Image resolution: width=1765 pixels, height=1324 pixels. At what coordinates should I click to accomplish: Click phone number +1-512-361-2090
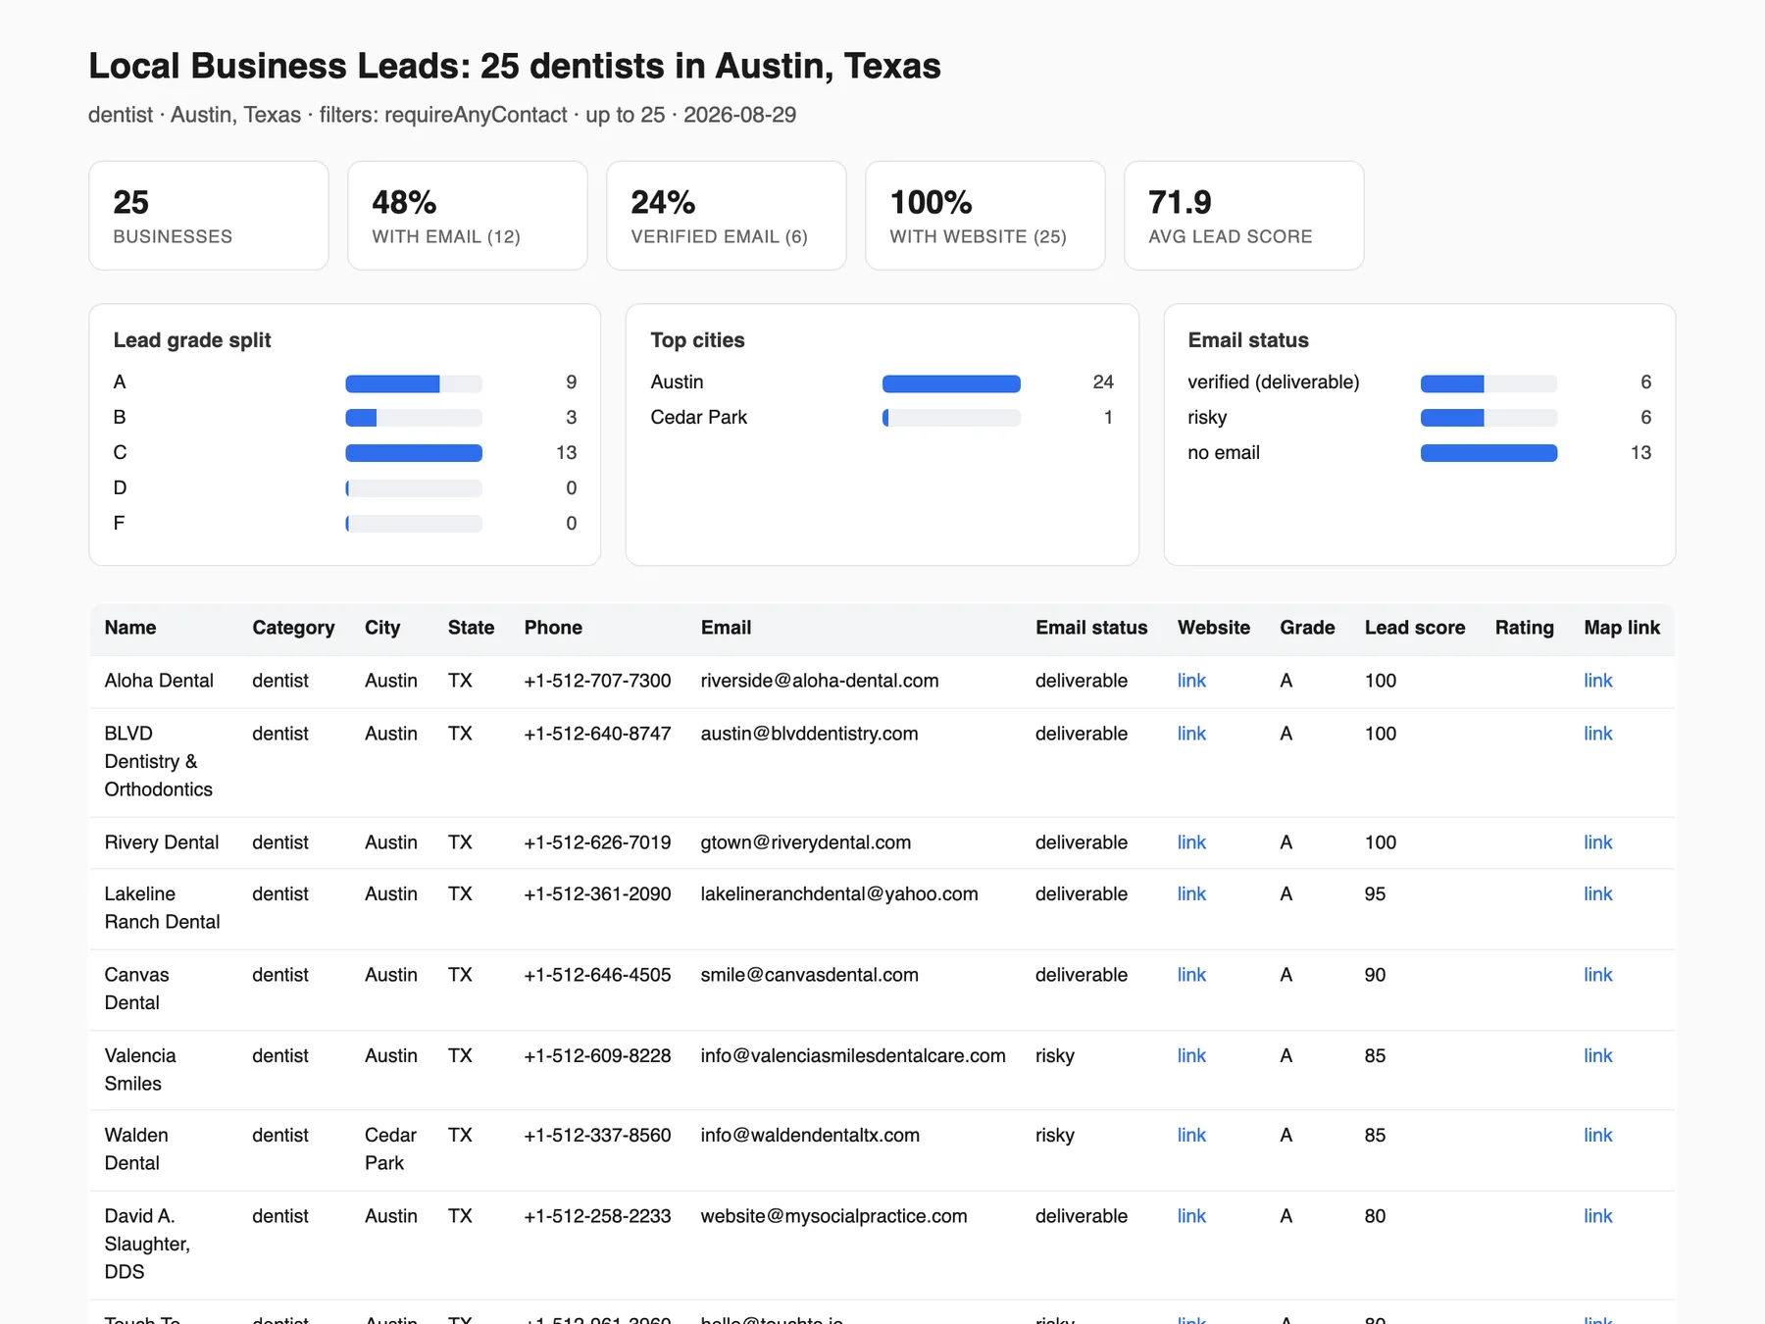pos(597,893)
